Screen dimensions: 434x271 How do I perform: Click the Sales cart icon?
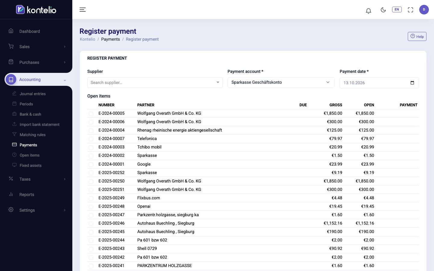point(11,46)
